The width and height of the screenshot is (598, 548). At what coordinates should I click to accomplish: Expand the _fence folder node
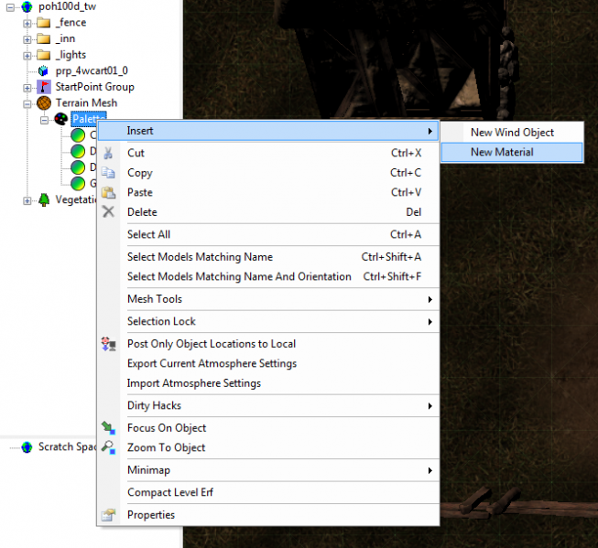(x=27, y=23)
